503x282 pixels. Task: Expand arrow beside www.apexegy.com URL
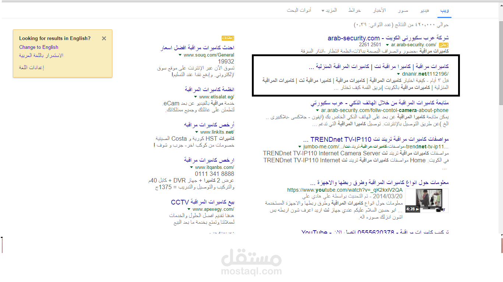point(189,209)
